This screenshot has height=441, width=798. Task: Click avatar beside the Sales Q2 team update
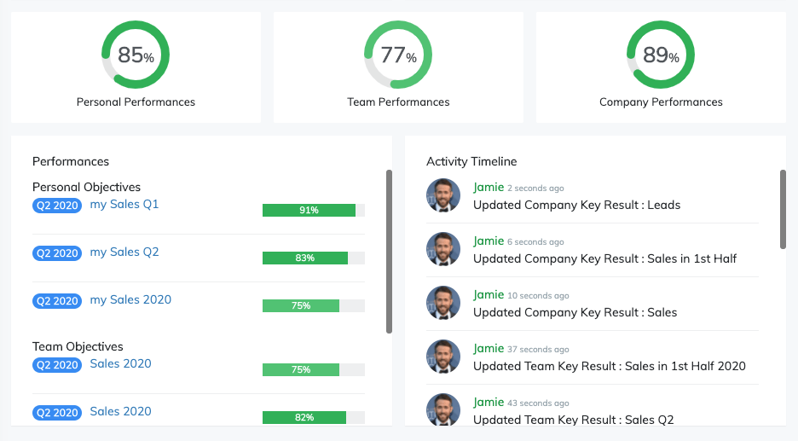443,410
